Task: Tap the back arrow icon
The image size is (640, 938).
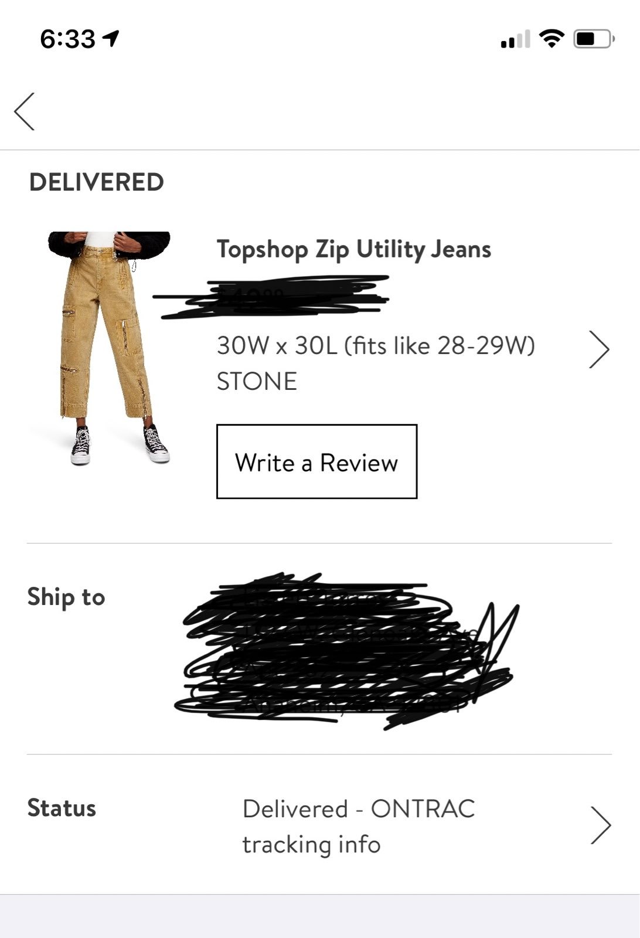Action: (x=25, y=111)
